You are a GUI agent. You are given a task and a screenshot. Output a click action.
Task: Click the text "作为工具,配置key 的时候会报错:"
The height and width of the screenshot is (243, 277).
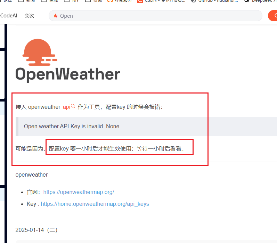pos(120,107)
